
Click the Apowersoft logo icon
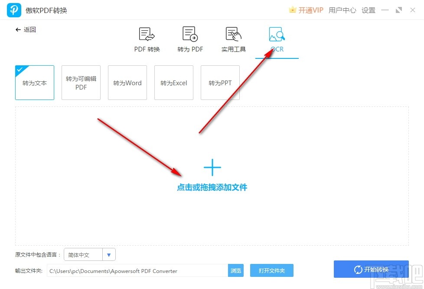tap(13, 10)
